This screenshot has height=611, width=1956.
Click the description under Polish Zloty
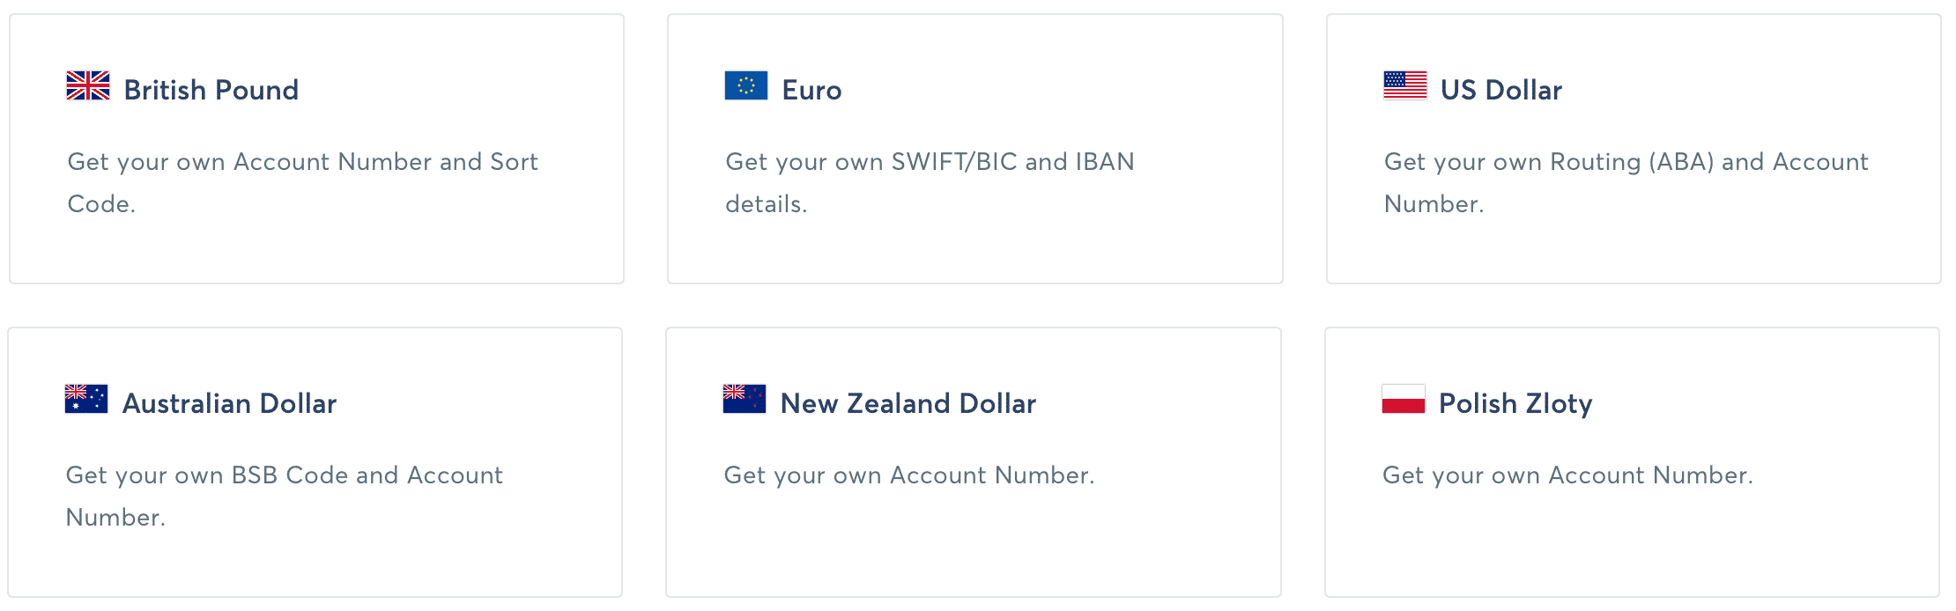click(1567, 475)
